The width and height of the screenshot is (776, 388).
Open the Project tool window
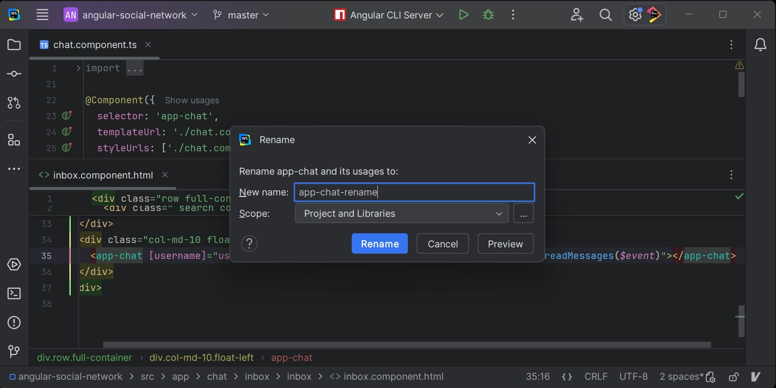[14, 45]
